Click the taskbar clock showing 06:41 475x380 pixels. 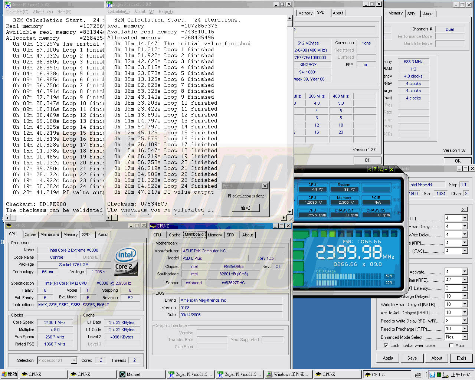[461, 375]
